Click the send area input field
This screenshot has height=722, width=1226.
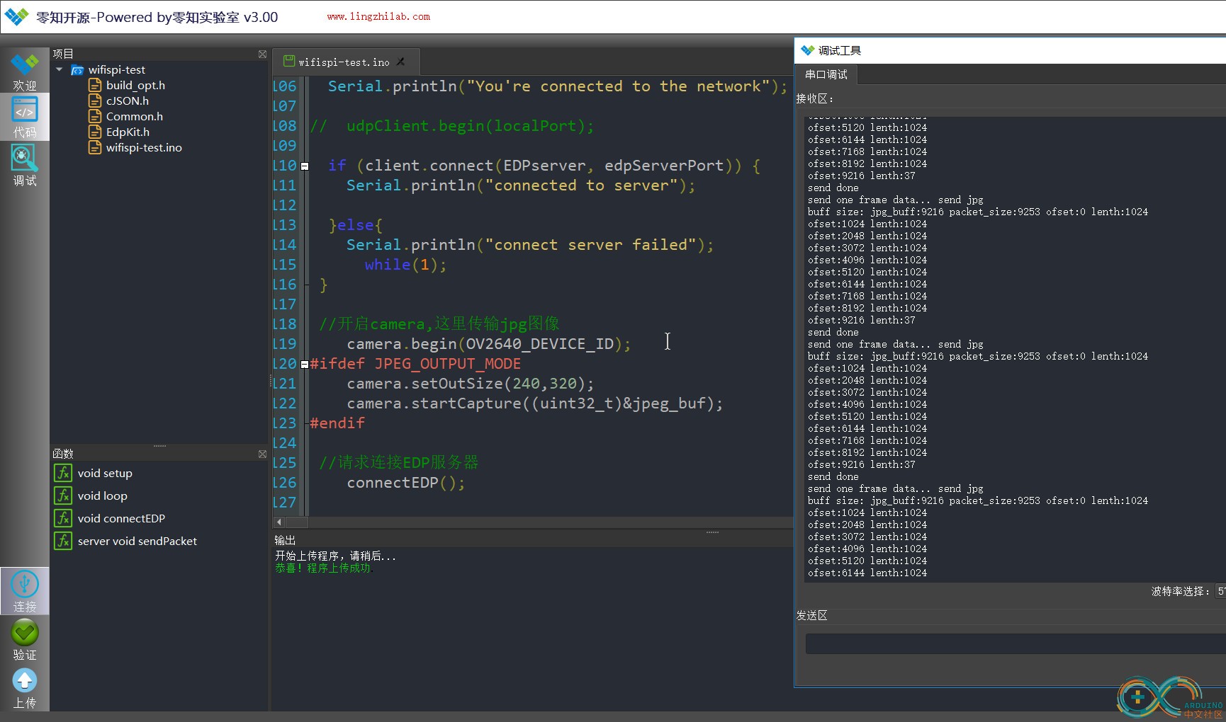pyautogui.click(x=1015, y=643)
